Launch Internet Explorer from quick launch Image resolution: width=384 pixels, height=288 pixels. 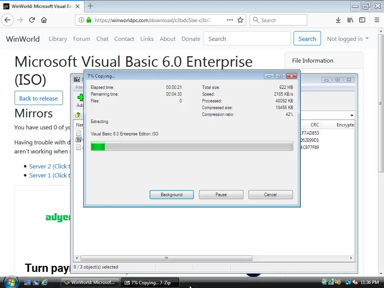[45, 282]
